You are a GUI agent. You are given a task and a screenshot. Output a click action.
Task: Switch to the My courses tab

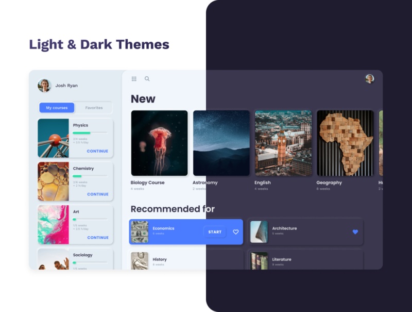pyautogui.click(x=57, y=107)
